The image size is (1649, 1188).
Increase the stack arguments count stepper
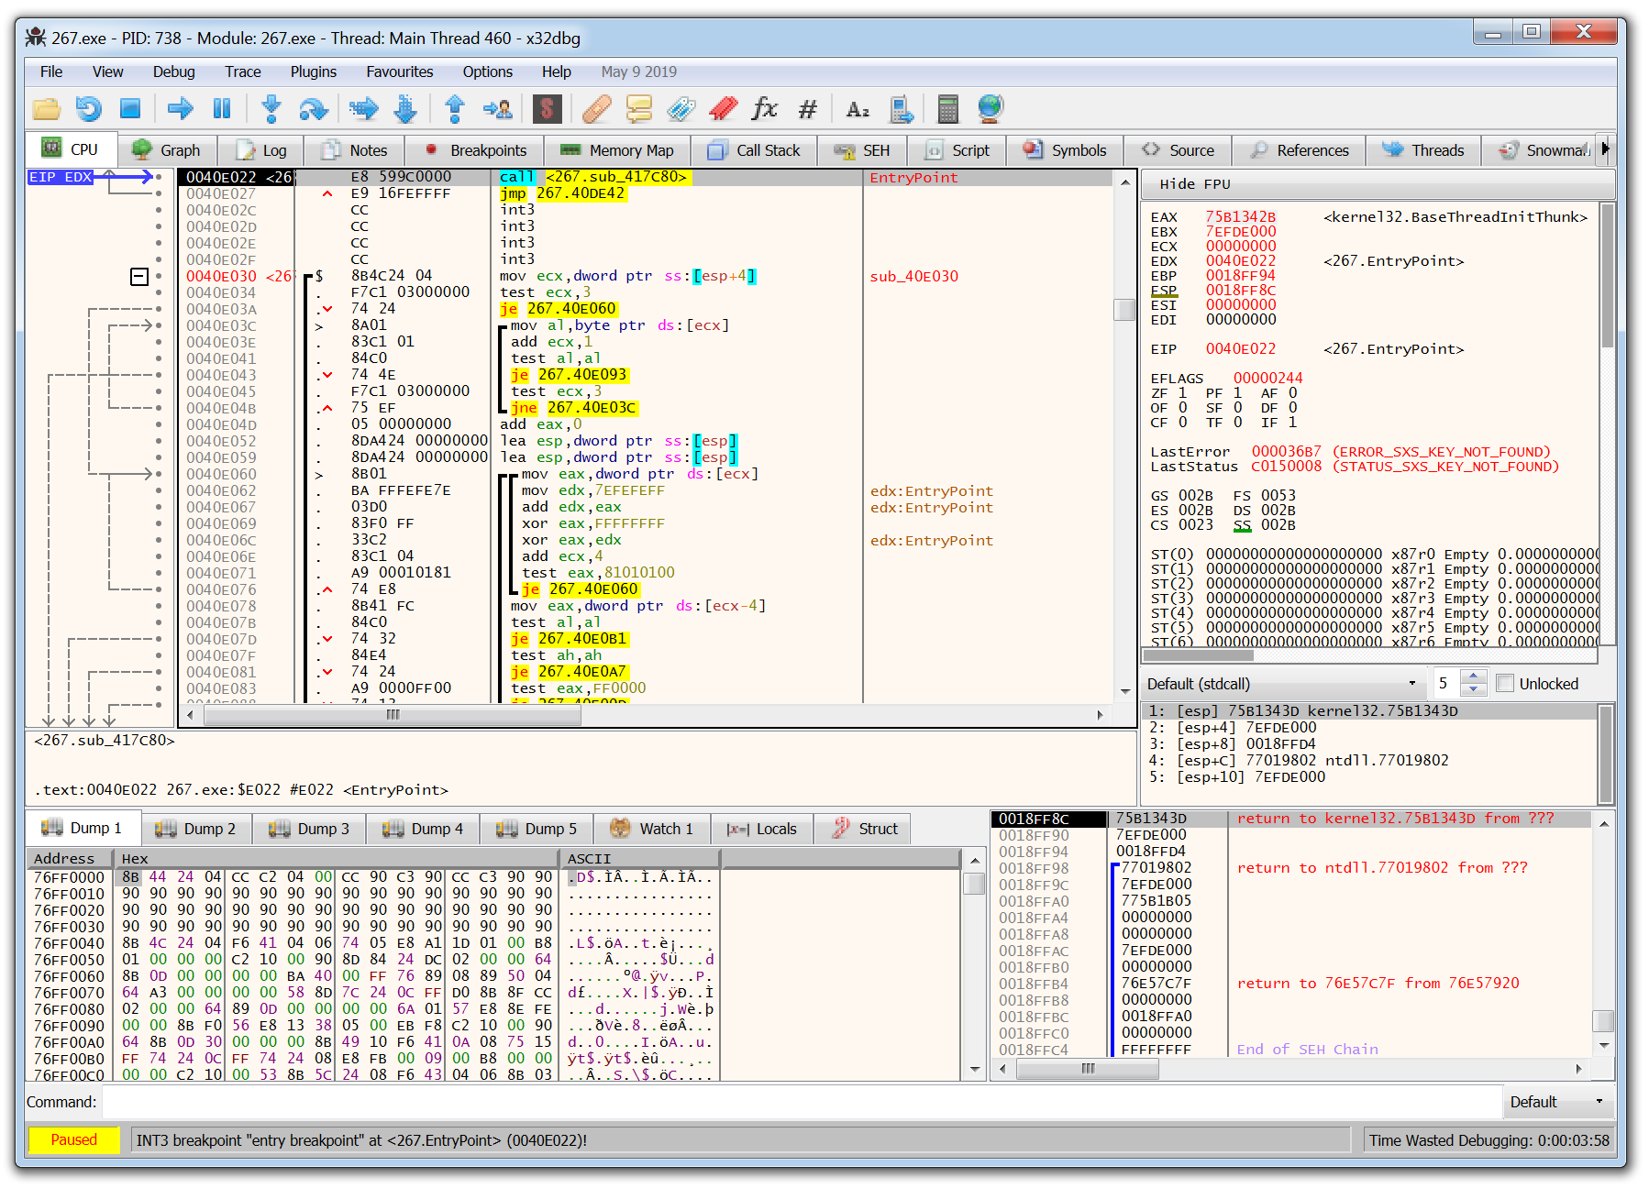pos(1475,676)
